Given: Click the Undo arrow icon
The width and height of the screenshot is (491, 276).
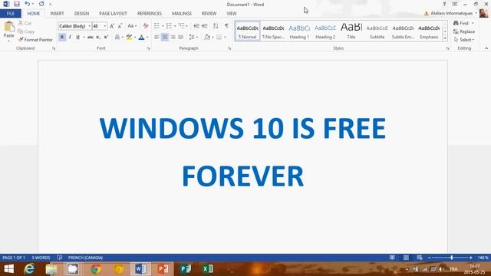Looking at the screenshot, I should 28,4.
